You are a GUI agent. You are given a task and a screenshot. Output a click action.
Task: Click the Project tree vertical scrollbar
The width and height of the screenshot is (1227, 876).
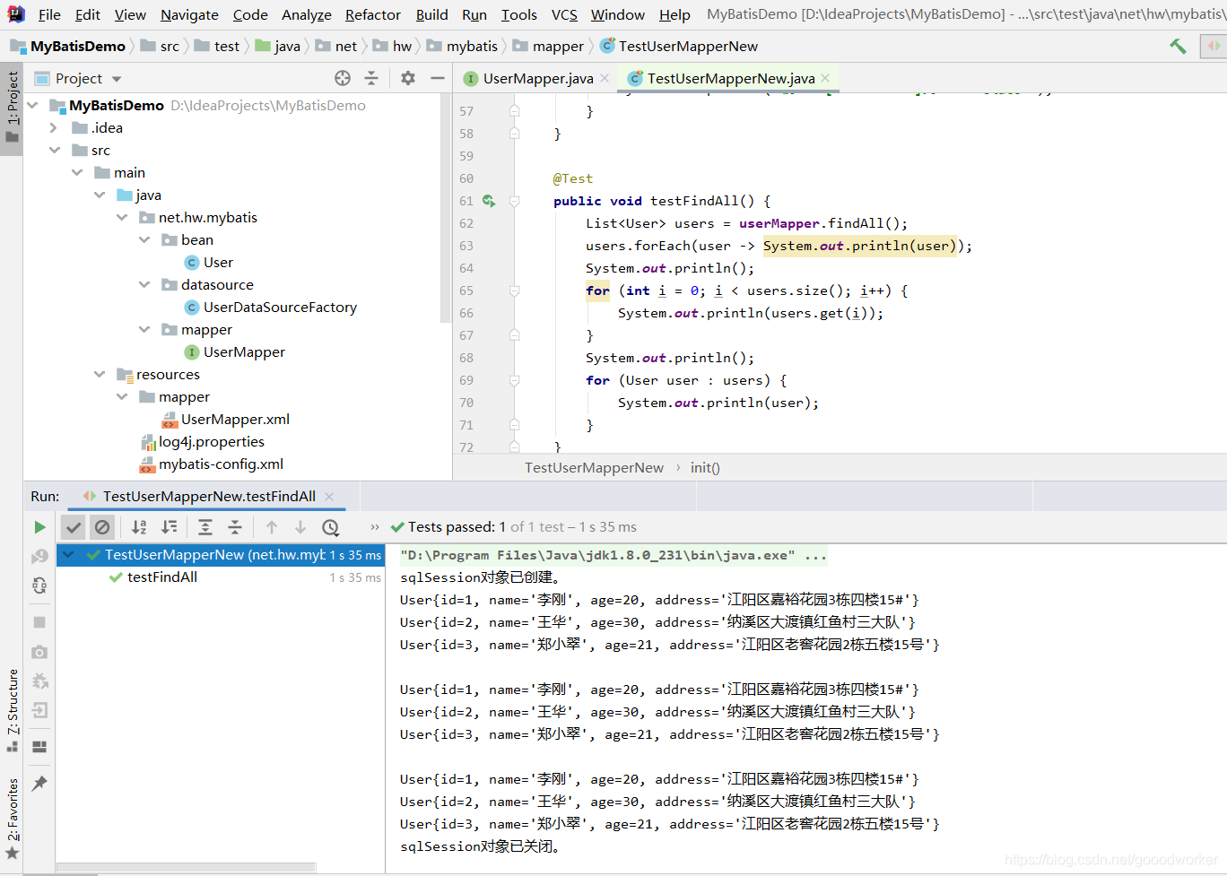click(x=447, y=208)
